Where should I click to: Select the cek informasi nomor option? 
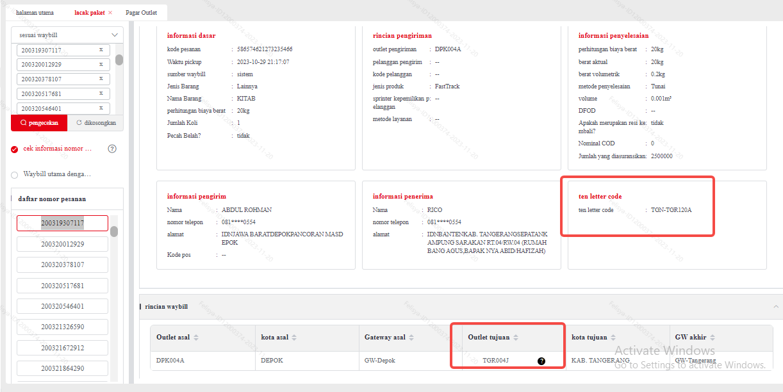(15, 149)
